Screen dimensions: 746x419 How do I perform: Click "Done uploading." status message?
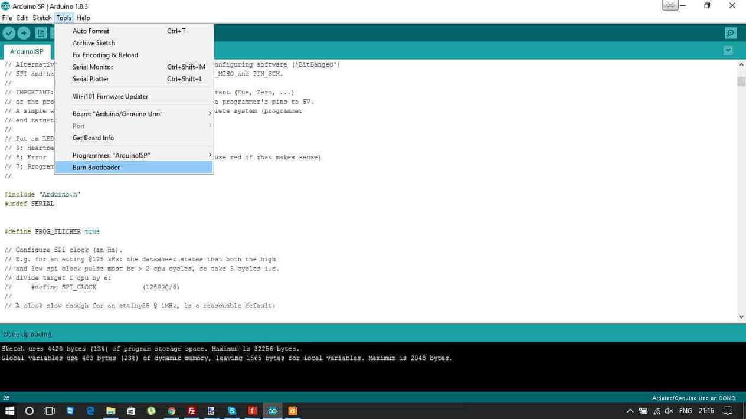tap(28, 334)
